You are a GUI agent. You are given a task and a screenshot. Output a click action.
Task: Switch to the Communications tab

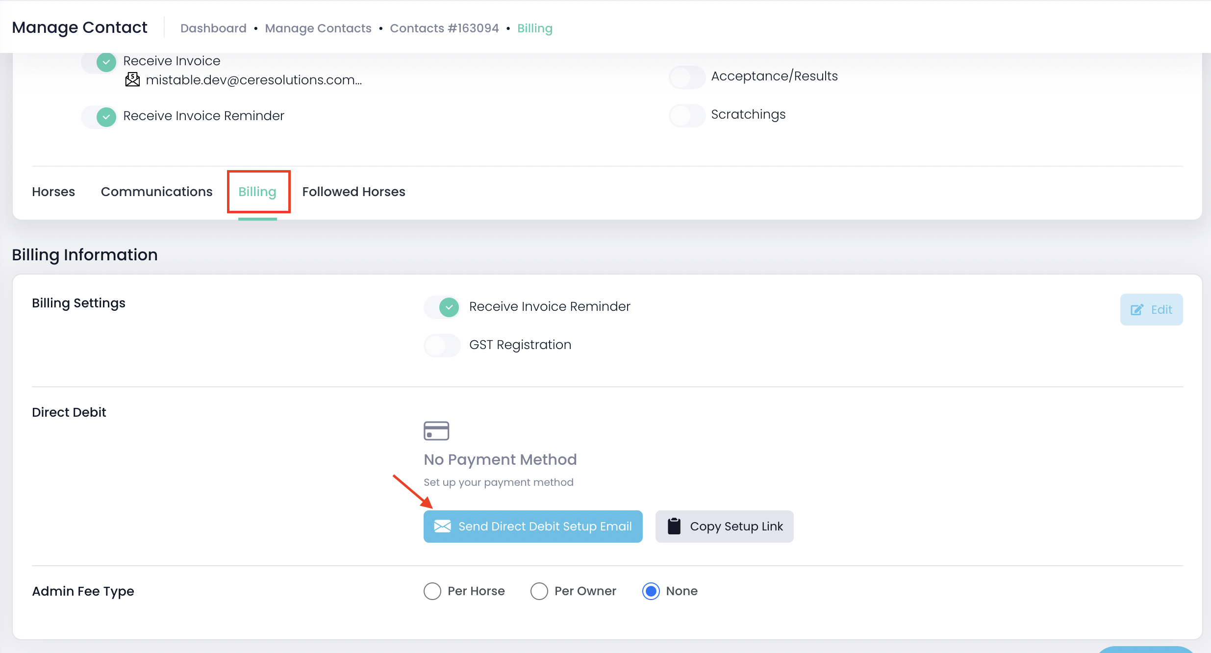156,192
